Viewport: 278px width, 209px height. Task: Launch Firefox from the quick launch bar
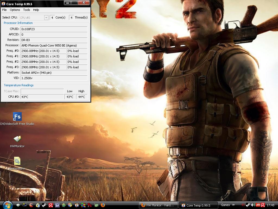click(103, 205)
